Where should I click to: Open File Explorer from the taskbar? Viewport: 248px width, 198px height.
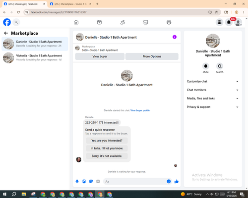(x=24, y=194)
